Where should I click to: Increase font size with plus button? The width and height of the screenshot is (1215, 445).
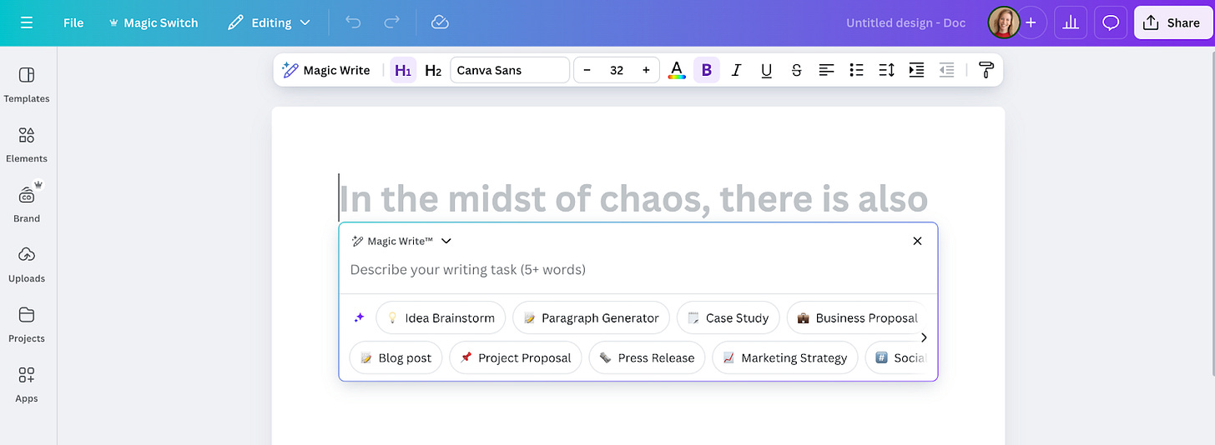tap(646, 70)
